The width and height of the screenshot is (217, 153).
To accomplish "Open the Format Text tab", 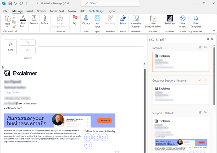I will pos(57,11).
